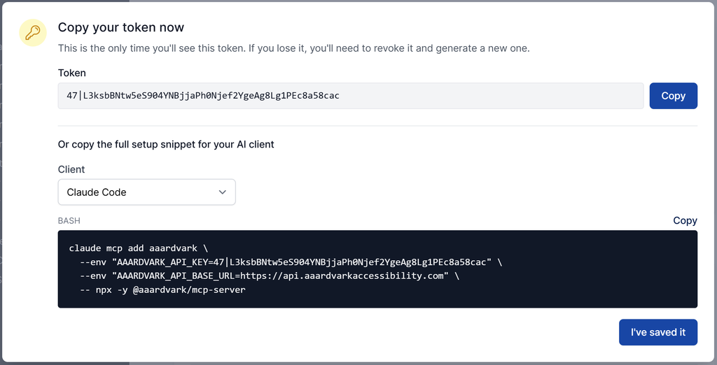Click the AAARDVARK_API_KEY line in snippet
This screenshot has height=365, width=717.
click(x=291, y=262)
